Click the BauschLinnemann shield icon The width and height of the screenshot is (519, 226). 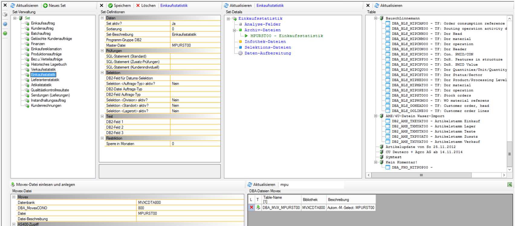point(381,18)
